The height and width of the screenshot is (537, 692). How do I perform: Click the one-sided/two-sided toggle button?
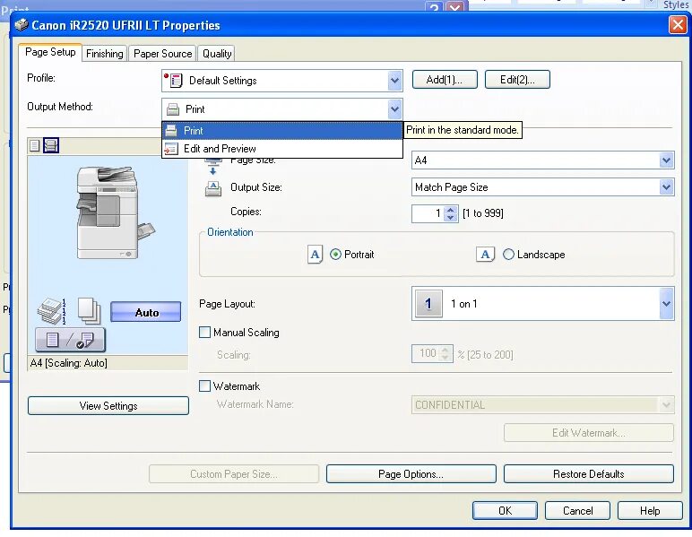pyautogui.click(x=70, y=340)
